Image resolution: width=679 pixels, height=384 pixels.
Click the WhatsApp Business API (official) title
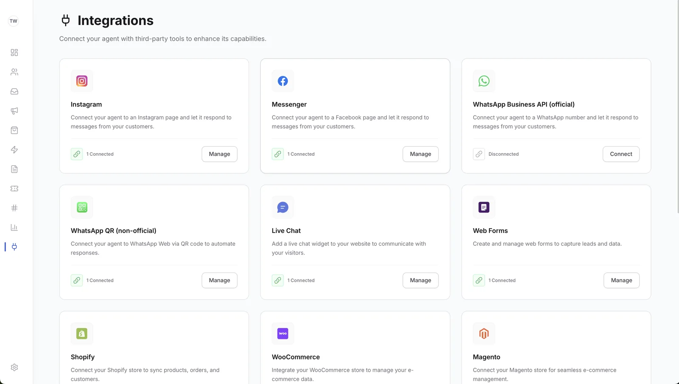tap(524, 104)
